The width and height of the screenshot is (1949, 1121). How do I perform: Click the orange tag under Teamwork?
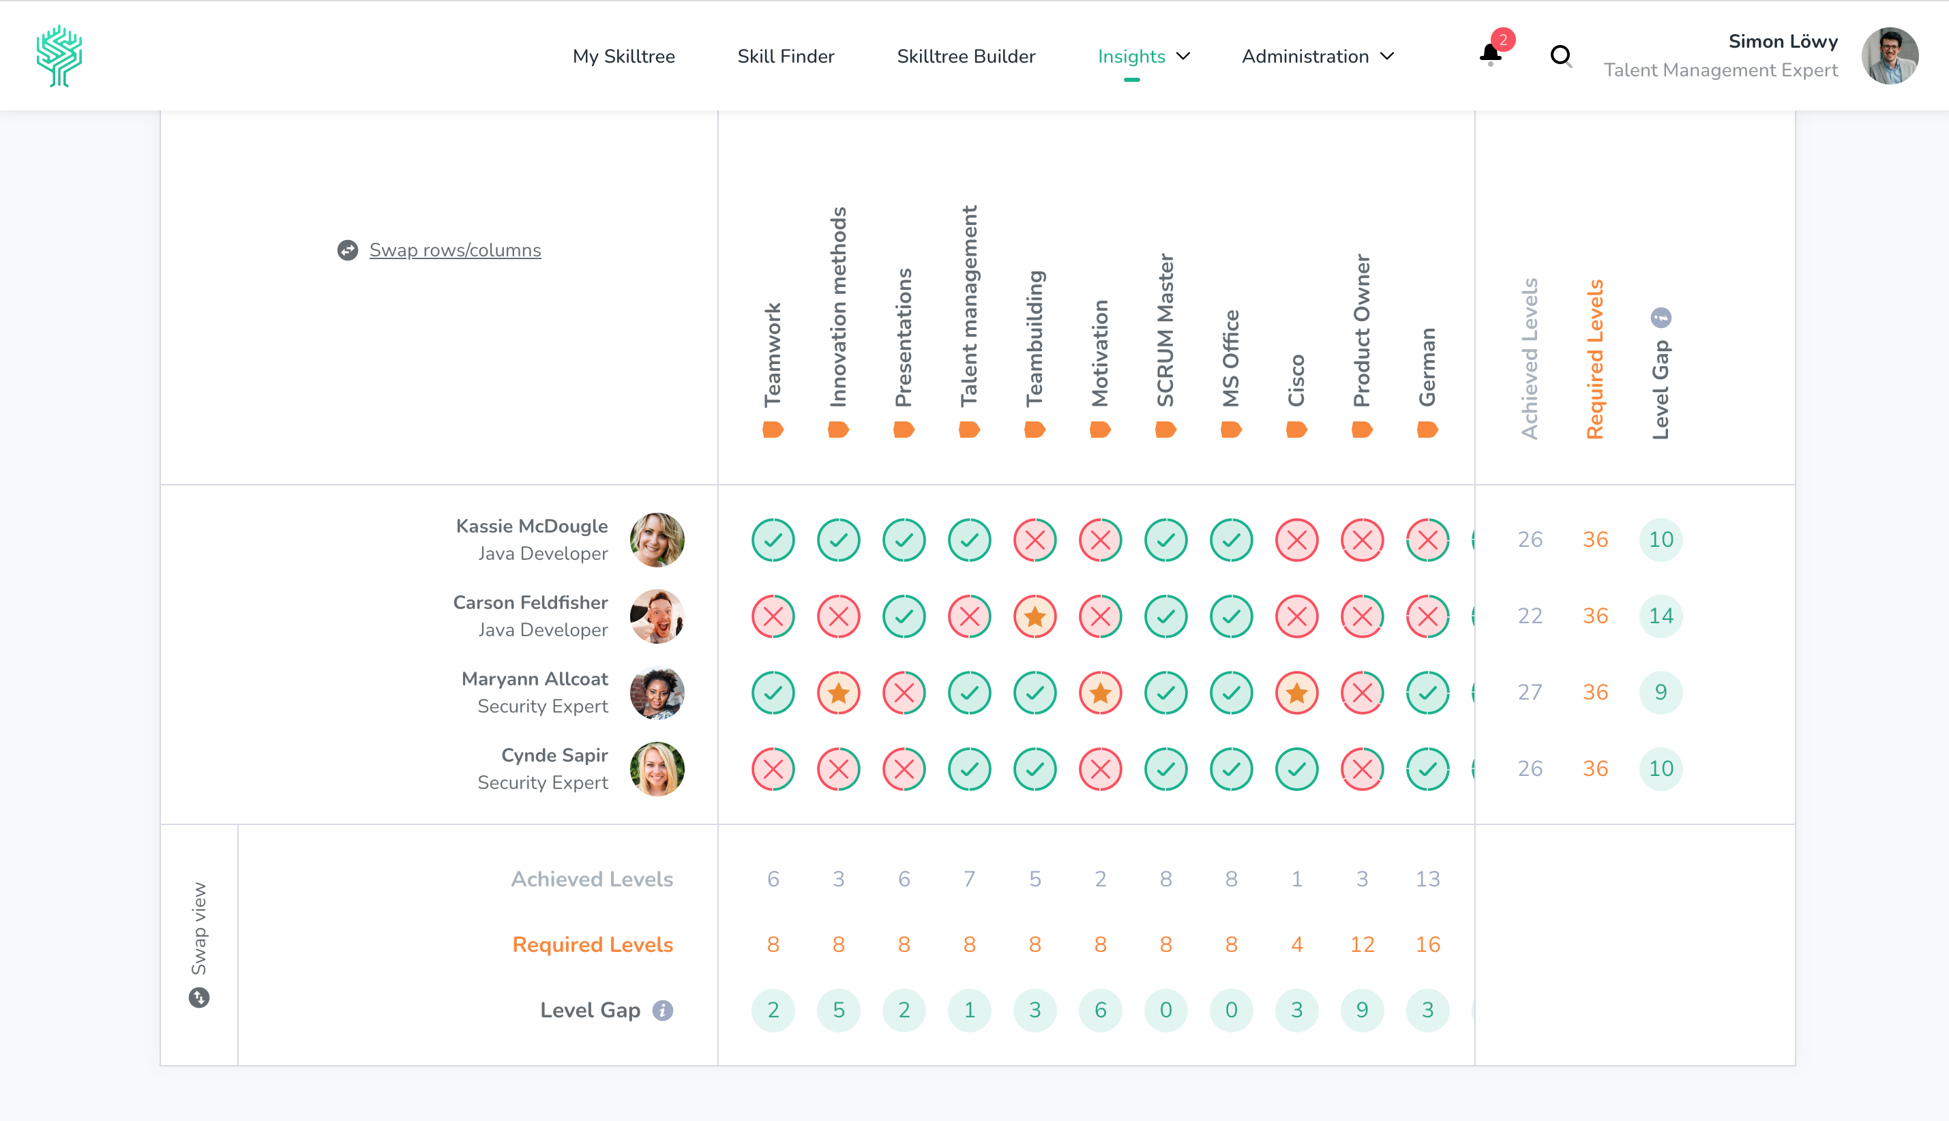(773, 430)
